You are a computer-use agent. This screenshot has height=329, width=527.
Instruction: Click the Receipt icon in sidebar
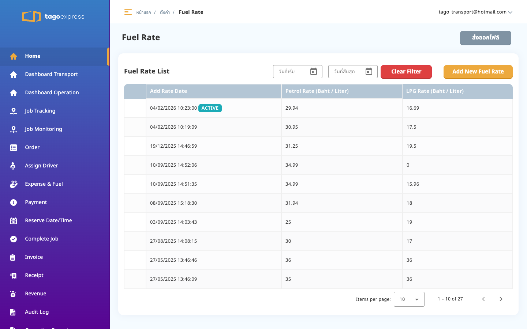[x=14, y=276]
